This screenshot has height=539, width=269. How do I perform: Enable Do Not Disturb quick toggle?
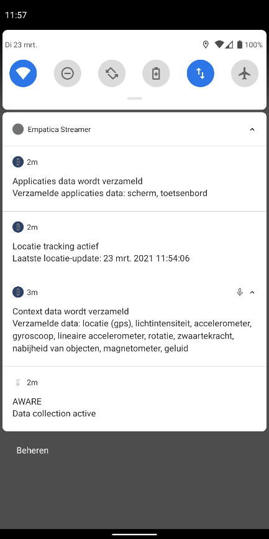pyautogui.click(x=67, y=73)
